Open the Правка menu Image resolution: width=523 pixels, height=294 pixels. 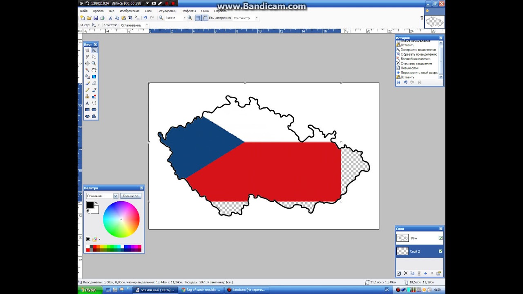coord(98,11)
